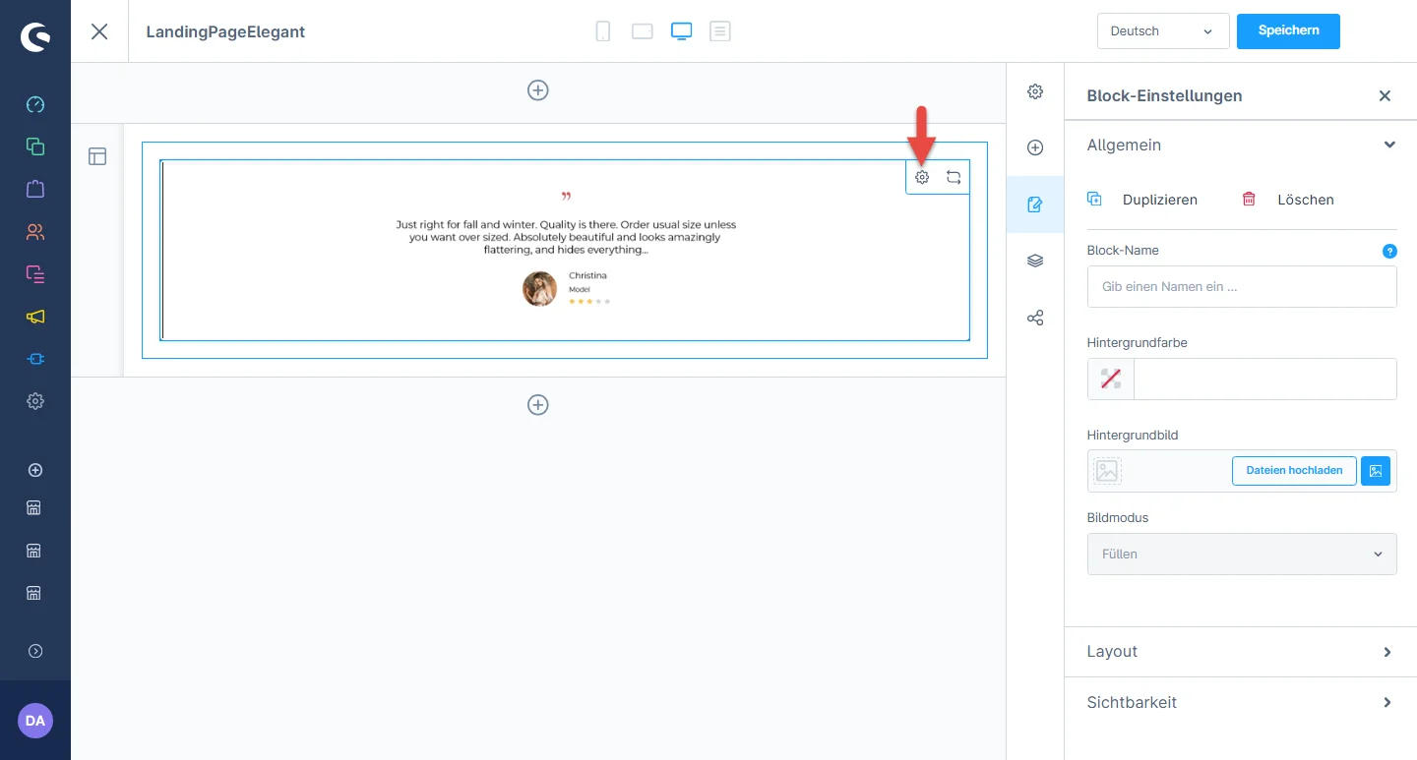Screen dimensions: 1417x760
Task: Open the Bildmodus dropdown
Action: (x=1241, y=555)
